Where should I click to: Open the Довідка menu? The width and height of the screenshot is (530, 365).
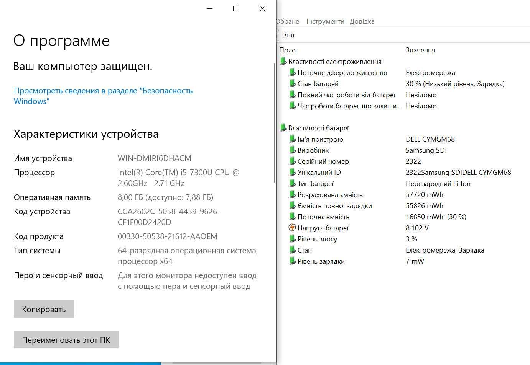pyautogui.click(x=362, y=21)
